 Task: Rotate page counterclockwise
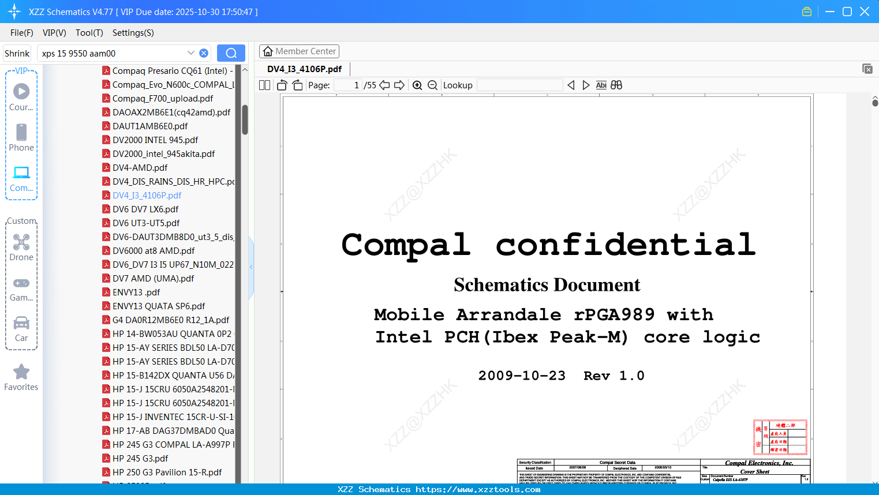point(282,85)
